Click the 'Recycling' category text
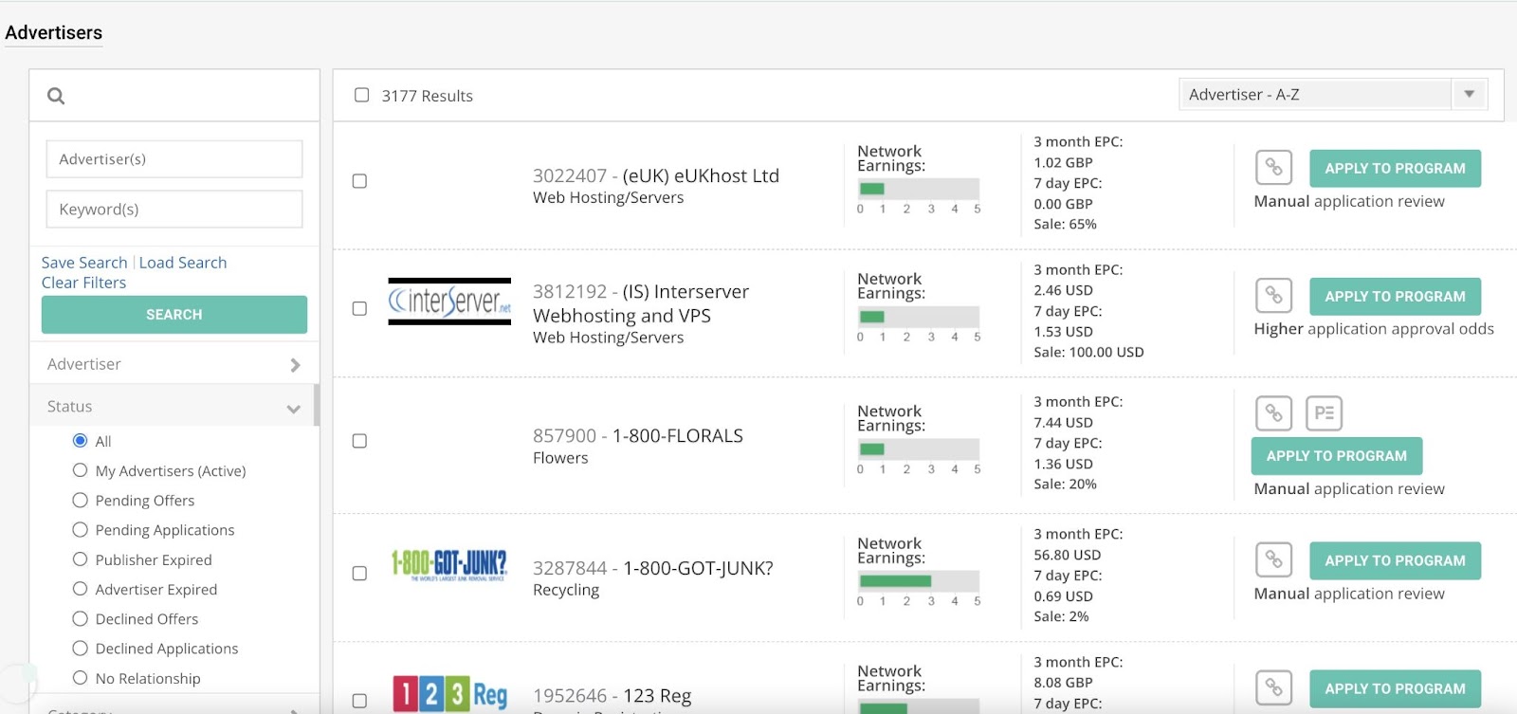Image resolution: width=1517 pixels, height=714 pixels. point(566,590)
